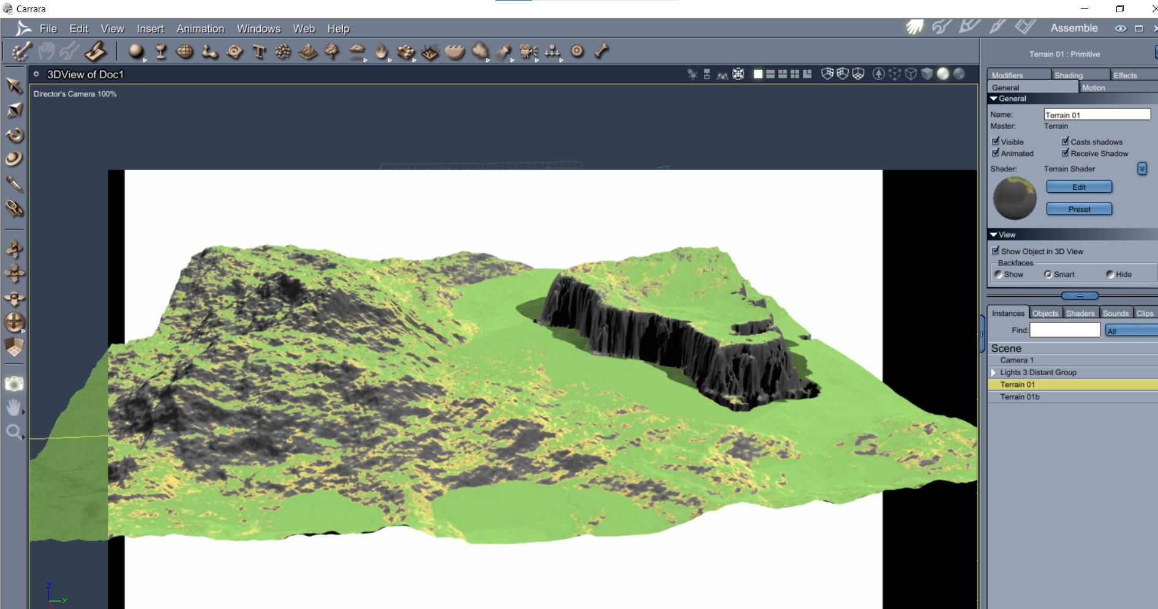
Task: Click the Find search field
Action: [x=1065, y=331]
